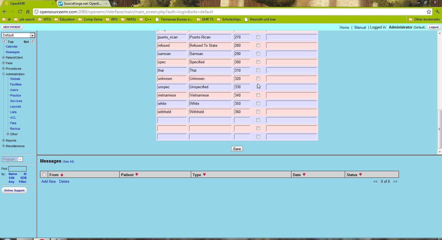Toggle the Top frame checkbox
442x240 pixels.
point(4,41)
